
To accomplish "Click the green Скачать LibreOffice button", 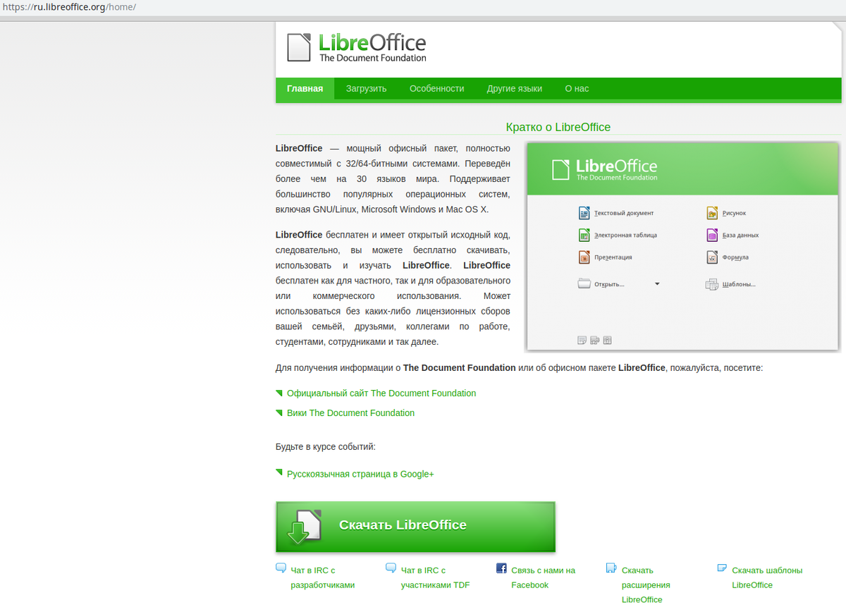I will tap(415, 527).
